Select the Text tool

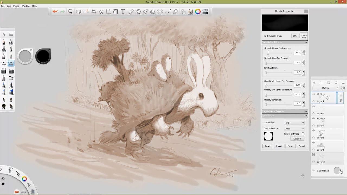pos(123,12)
